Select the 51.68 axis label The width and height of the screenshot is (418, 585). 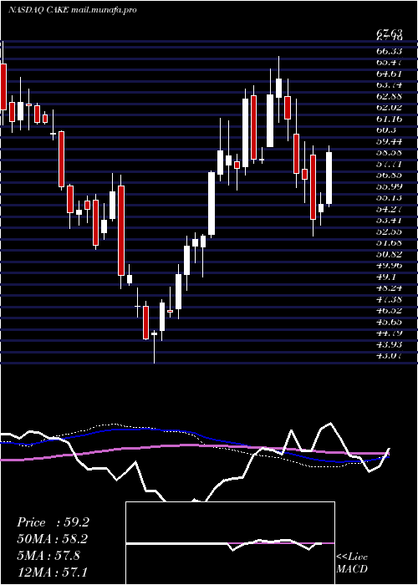[390, 243]
